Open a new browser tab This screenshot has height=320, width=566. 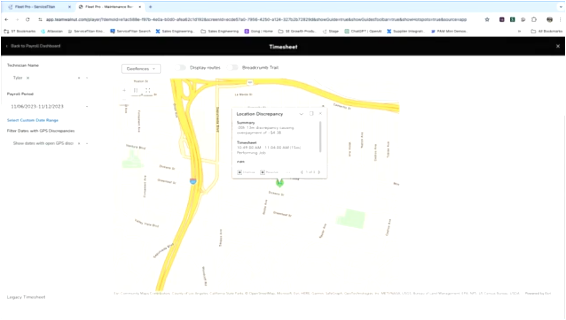point(150,7)
